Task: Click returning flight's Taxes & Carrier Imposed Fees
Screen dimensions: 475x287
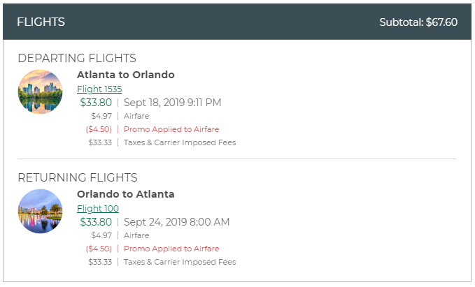Action: tap(180, 262)
